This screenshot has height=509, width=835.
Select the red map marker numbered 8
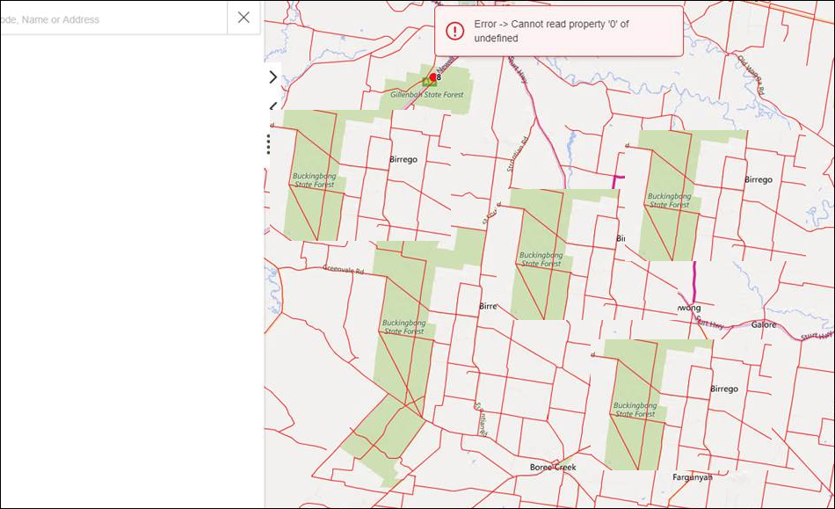[434, 77]
